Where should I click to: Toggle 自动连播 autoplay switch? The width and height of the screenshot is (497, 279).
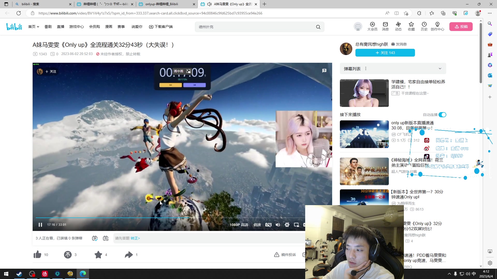coord(442,115)
